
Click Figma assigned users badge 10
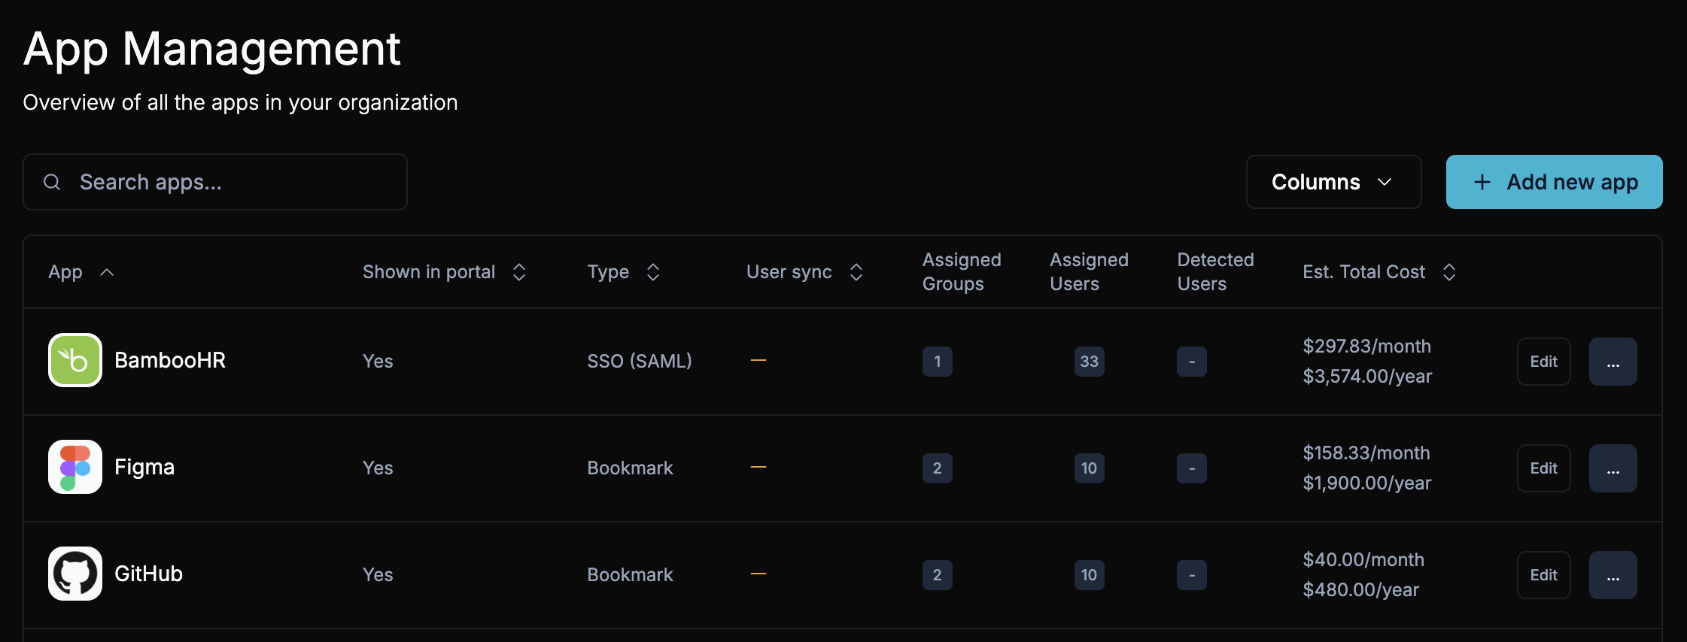tap(1090, 468)
